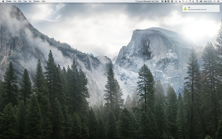Toggle the Notification Center sidebar
This screenshot has height=139, width=222.
coord(219,1)
